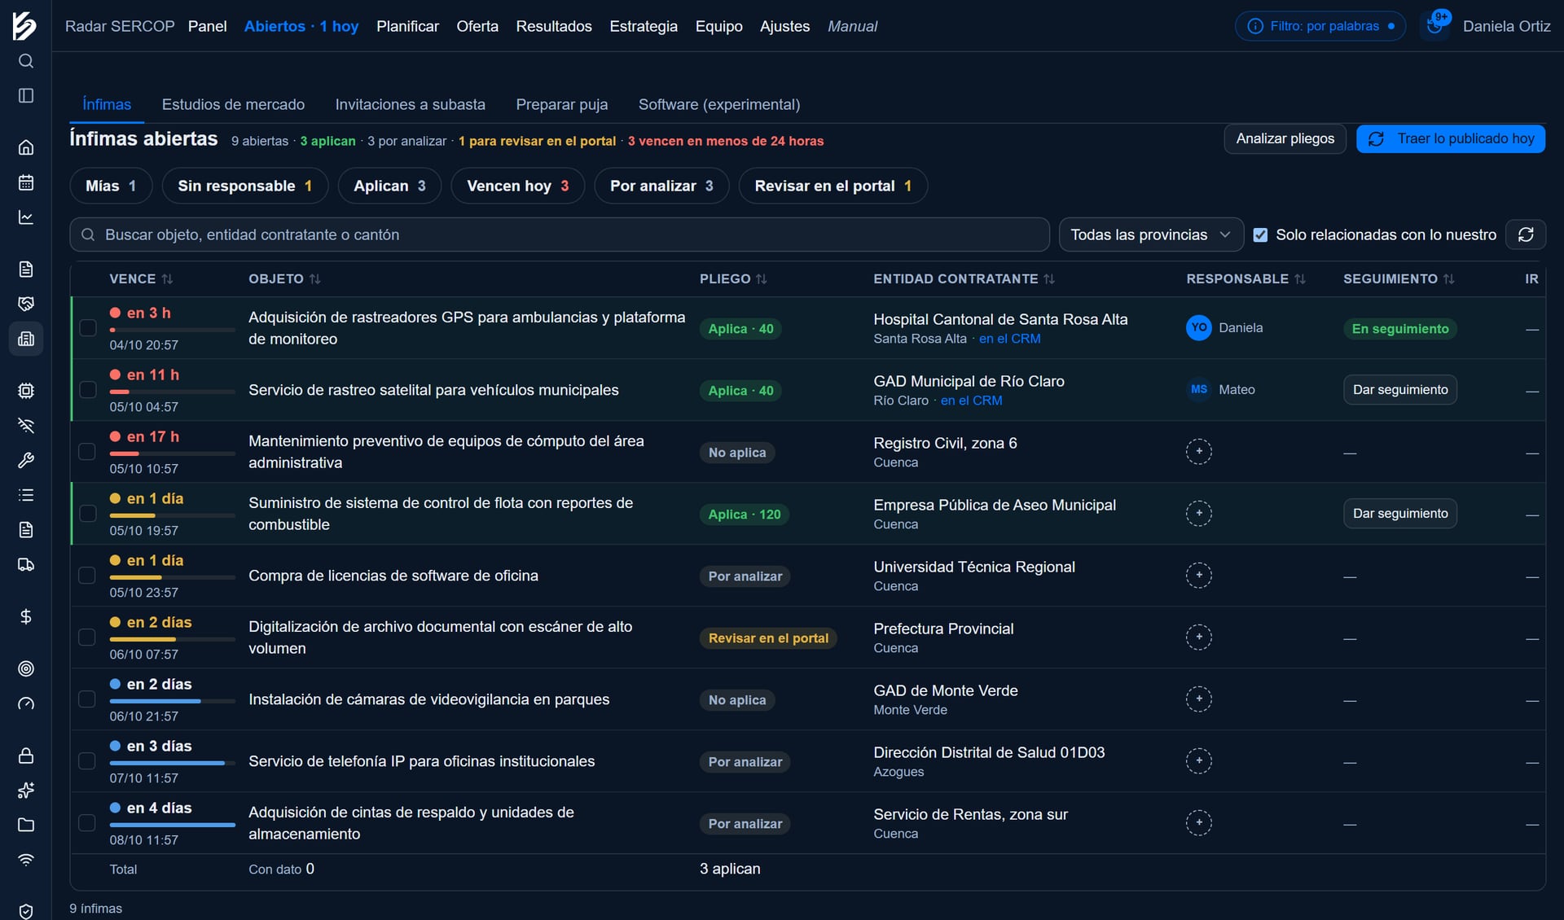The width and height of the screenshot is (1564, 920).
Task: Sort the table by the RESPONSABLE column
Action: pos(1245,278)
